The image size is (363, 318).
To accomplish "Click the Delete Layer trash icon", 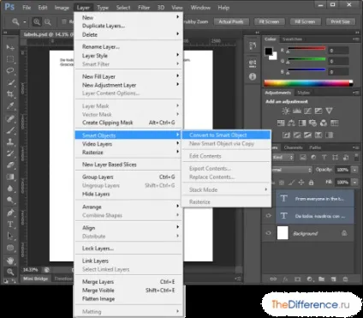I will (x=345, y=279).
